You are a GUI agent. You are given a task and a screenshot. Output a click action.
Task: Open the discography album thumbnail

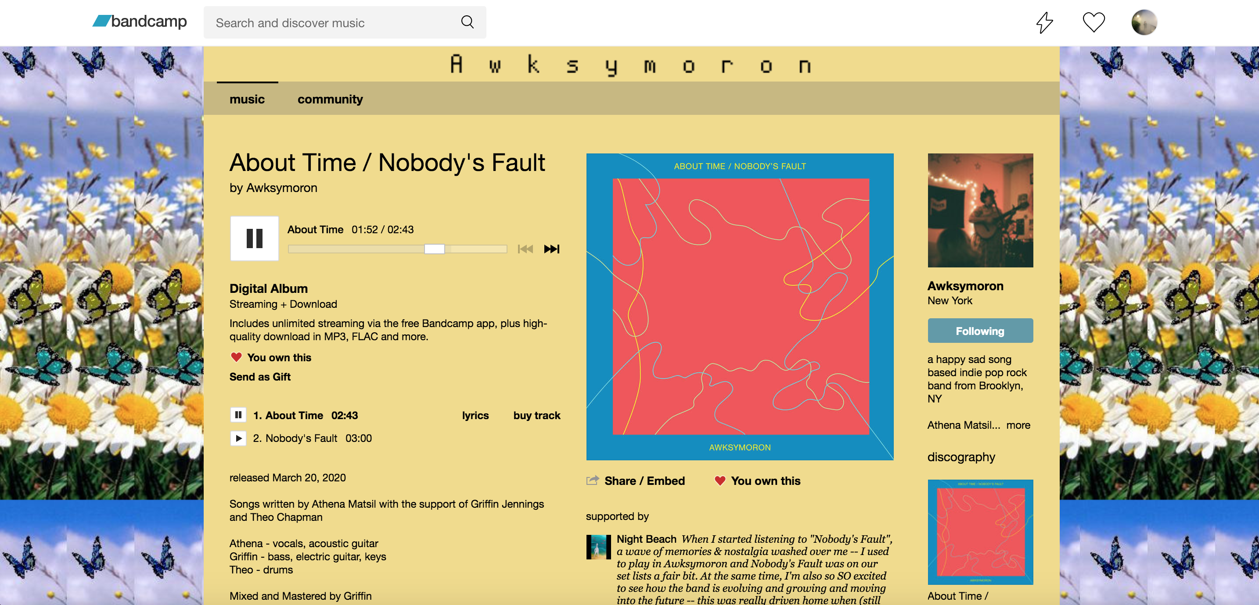[x=980, y=532]
